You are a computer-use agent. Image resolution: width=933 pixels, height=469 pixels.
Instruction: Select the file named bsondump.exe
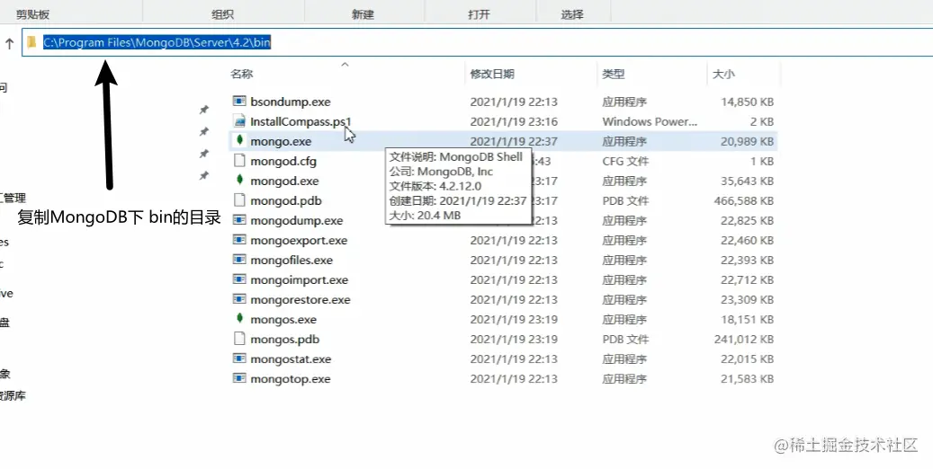[291, 102]
